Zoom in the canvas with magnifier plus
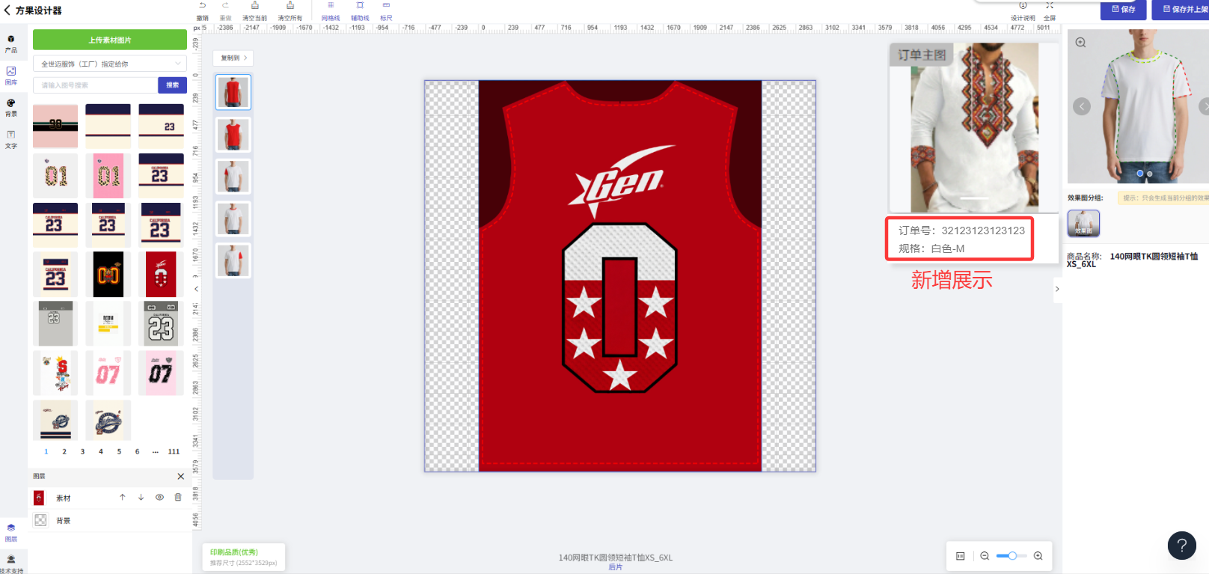Image resolution: width=1209 pixels, height=574 pixels. pos(1038,556)
